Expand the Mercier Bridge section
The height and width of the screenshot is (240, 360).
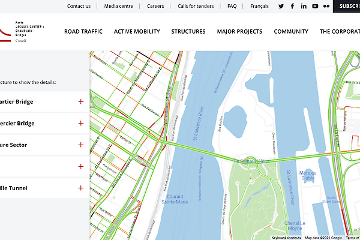[80, 124]
